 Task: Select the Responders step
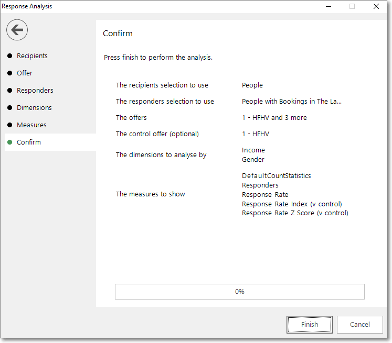[x=35, y=90]
